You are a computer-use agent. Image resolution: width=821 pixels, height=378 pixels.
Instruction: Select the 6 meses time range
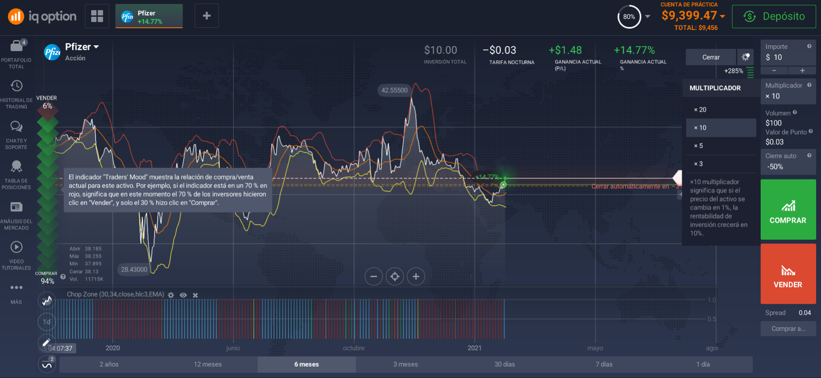(306, 364)
